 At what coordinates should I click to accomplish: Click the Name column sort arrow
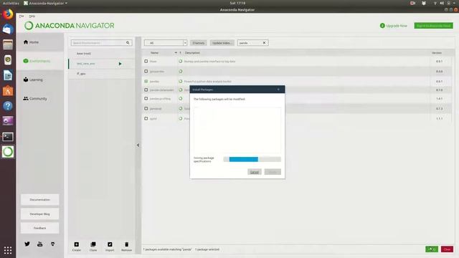(176, 52)
